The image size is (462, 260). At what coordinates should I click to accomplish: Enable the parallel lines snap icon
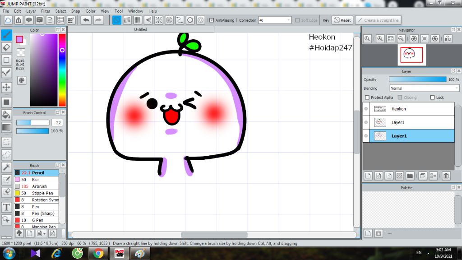127,20
